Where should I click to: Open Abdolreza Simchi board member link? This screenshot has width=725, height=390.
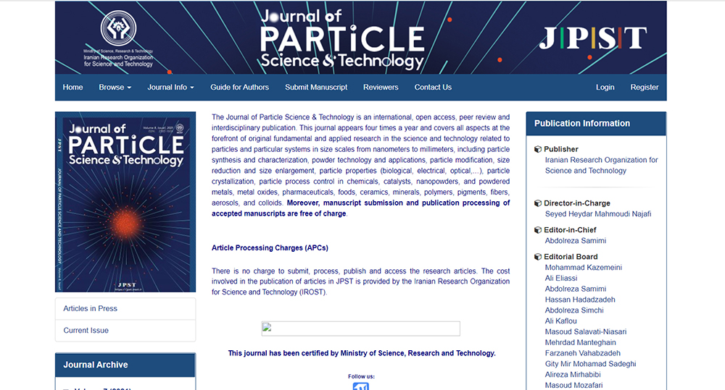pos(573,310)
